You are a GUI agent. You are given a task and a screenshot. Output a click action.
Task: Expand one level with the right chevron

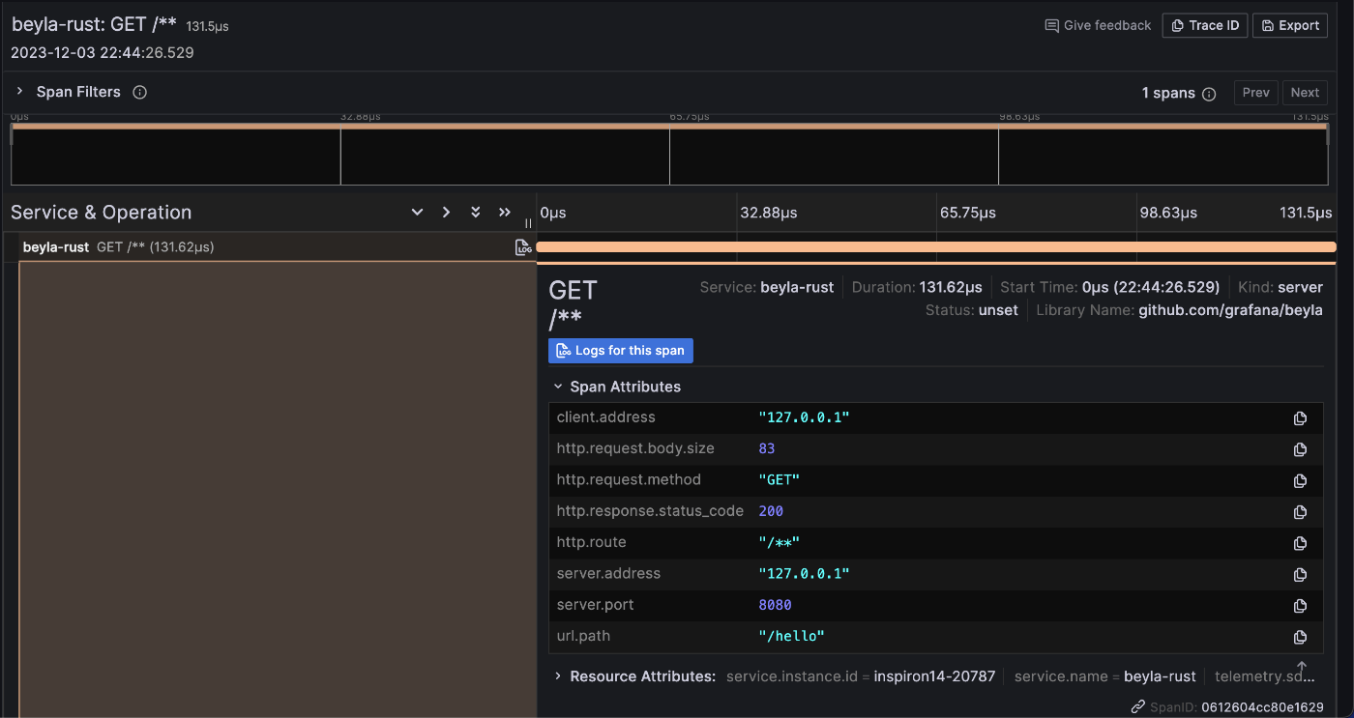tap(446, 212)
